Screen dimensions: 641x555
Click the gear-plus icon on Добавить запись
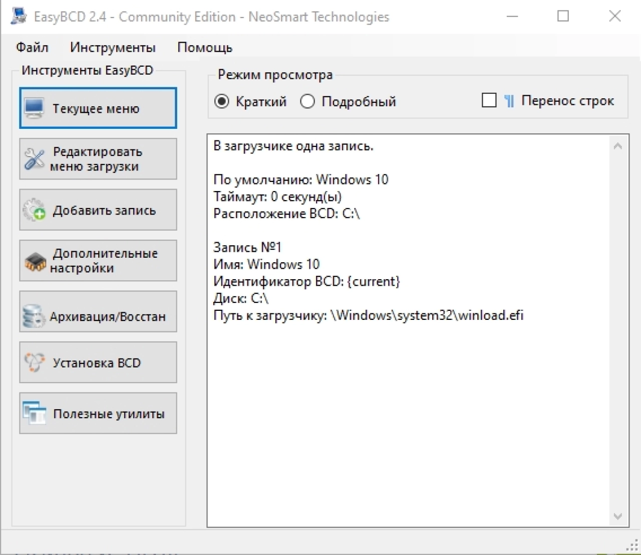[x=35, y=210]
